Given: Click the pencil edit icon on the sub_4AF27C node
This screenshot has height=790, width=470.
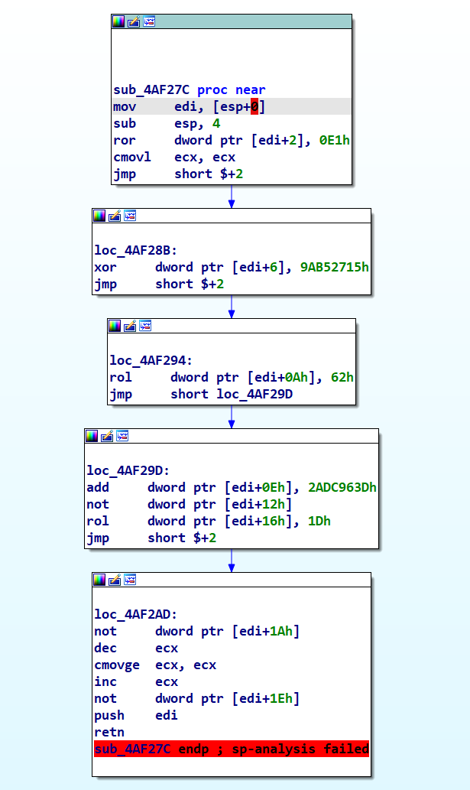Looking at the screenshot, I should 133,21.
